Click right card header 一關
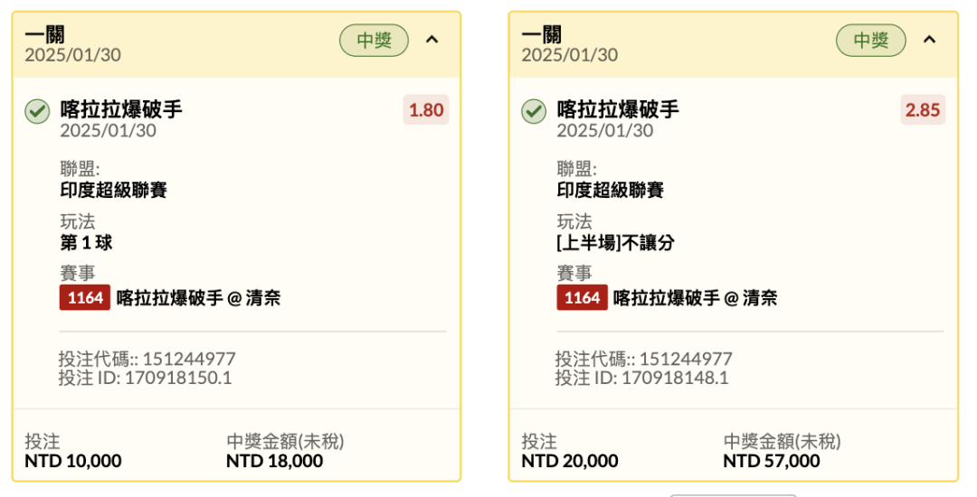 (x=542, y=35)
